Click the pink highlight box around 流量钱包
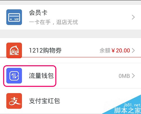 (30, 76)
